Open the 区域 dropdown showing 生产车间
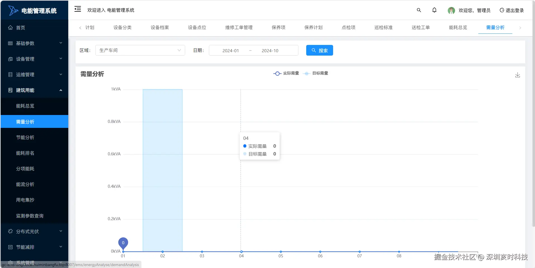Screen dimensions: 535x268 click(x=140, y=50)
